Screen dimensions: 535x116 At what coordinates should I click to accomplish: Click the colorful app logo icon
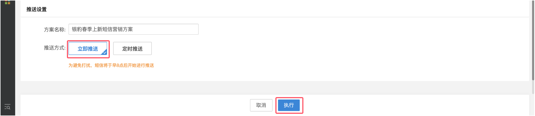coord(7,2)
